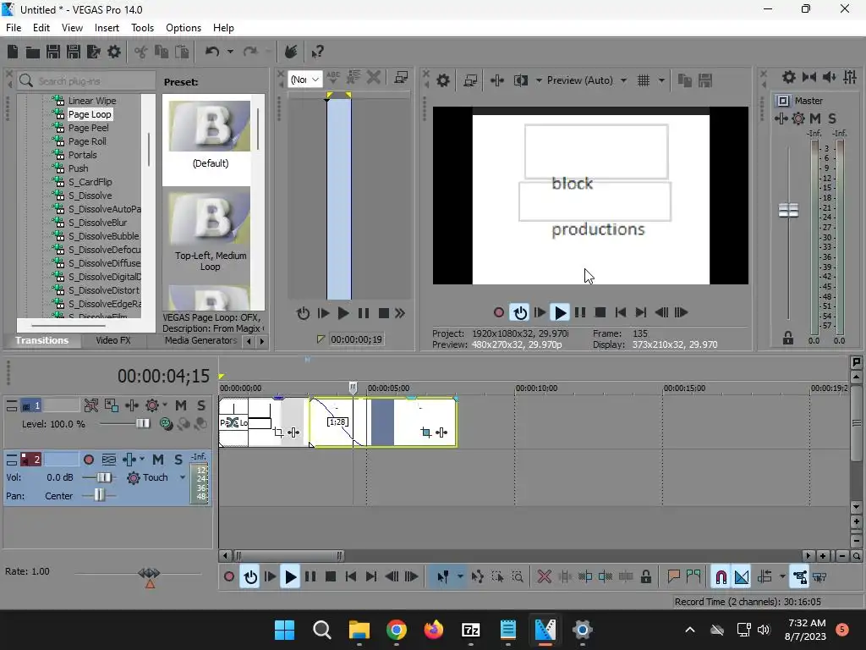Open the File menu

pyautogui.click(x=14, y=28)
